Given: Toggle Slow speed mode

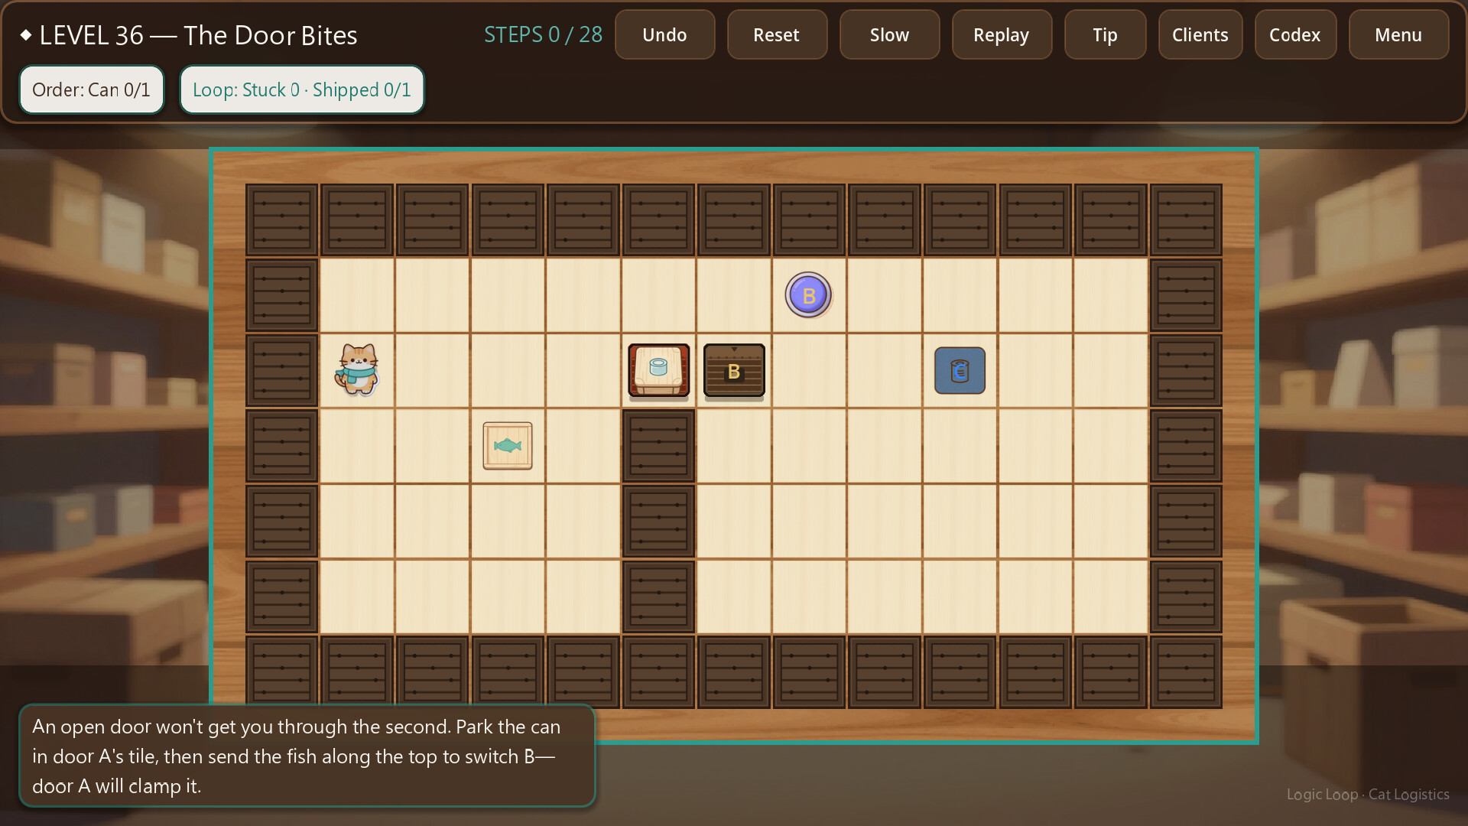Looking at the screenshot, I should pyautogui.click(x=889, y=34).
